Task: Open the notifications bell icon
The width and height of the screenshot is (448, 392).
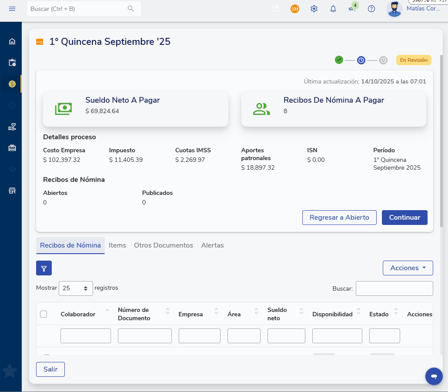Action: point(333,9)
